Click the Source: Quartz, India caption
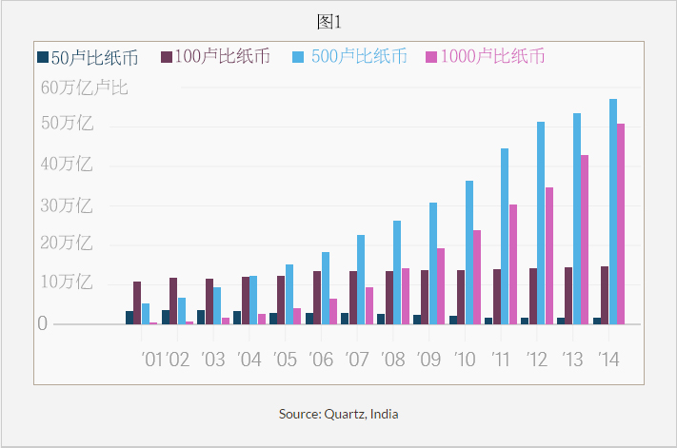The image size is (677, 448). tap(338, 414)
